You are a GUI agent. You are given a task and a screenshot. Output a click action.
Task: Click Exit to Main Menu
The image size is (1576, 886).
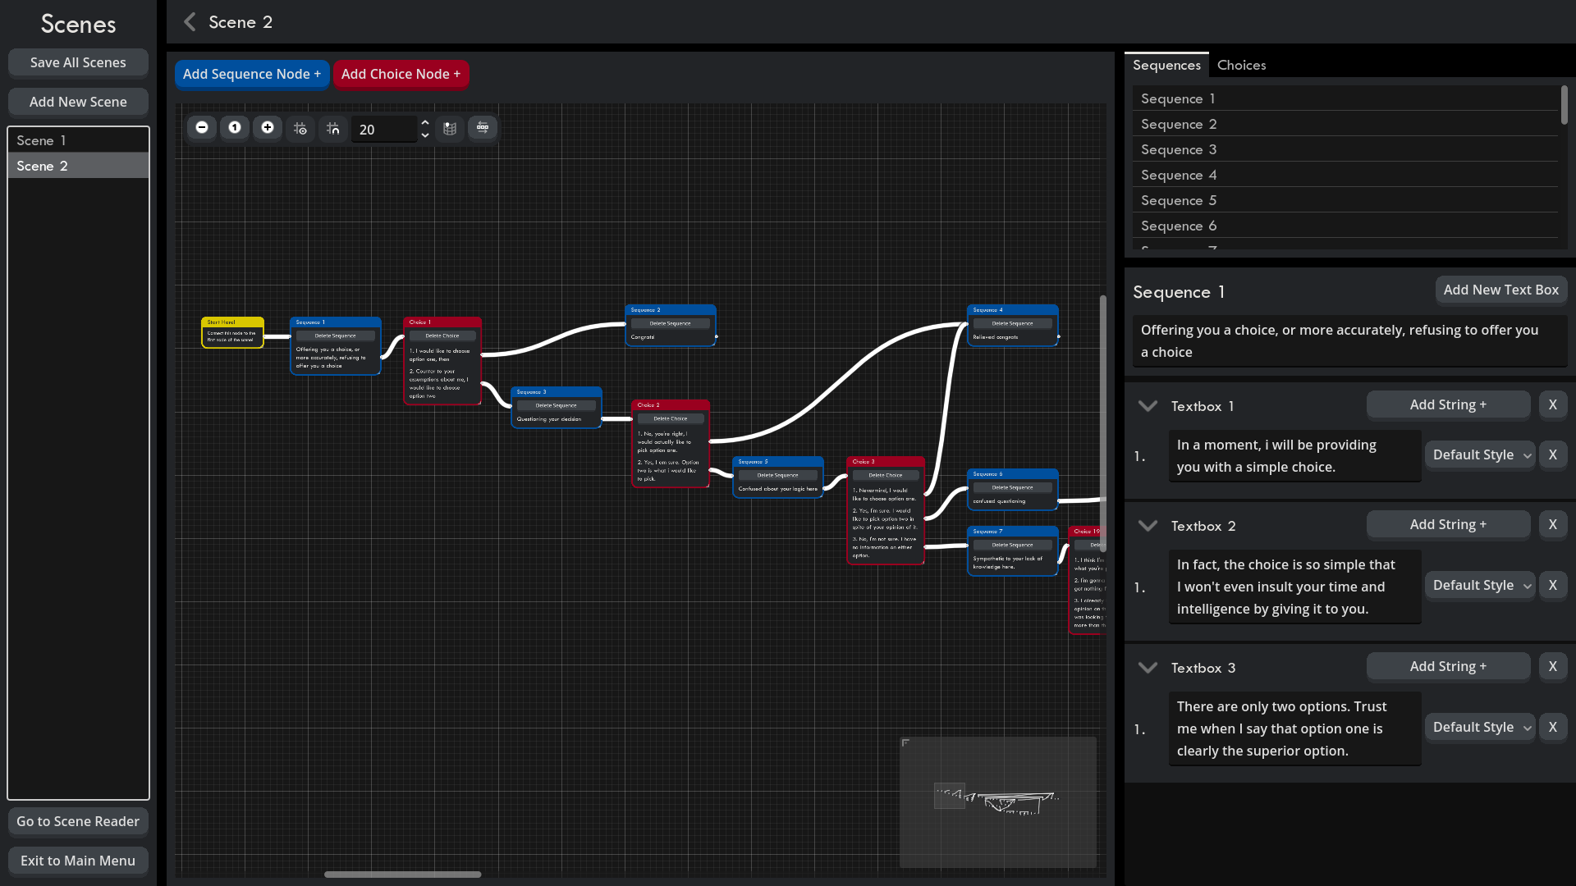pos(78,861)
